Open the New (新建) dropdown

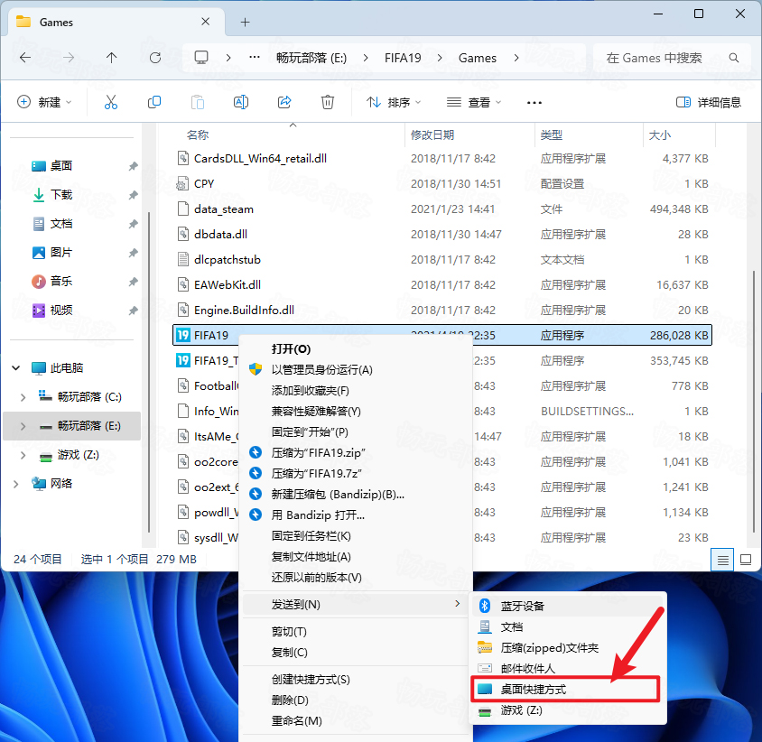click(44, 102)
